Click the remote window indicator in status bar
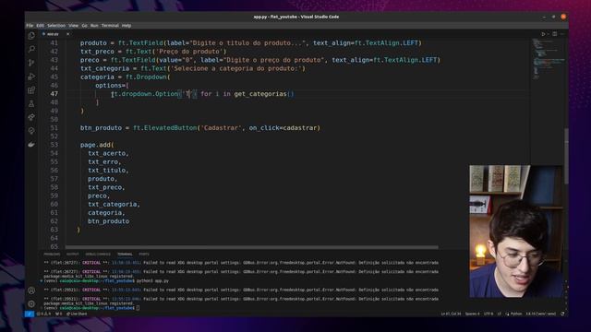 [30, 314]
